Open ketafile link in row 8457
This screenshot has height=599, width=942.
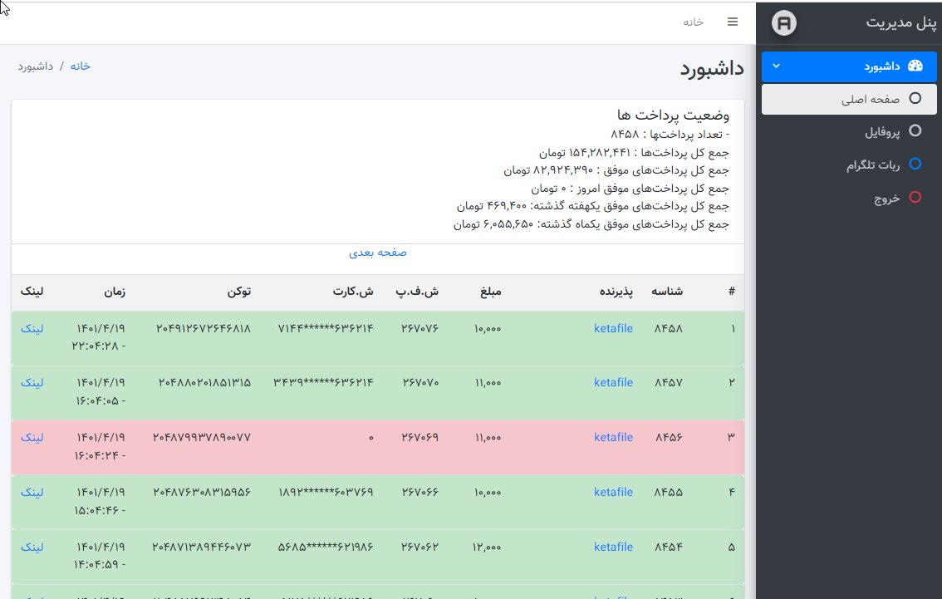pos(613,382)
